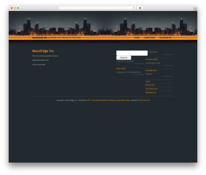
Task: Open the HOME menu item
Action: (137, 38)
